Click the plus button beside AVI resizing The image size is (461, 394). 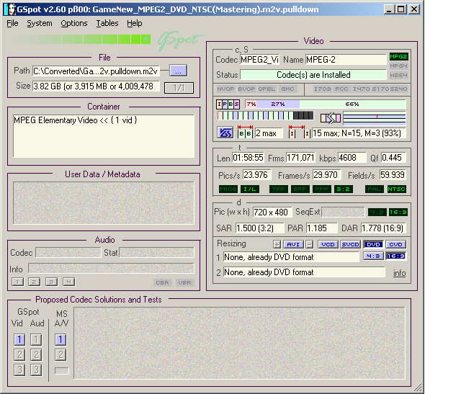click(277, 244)
